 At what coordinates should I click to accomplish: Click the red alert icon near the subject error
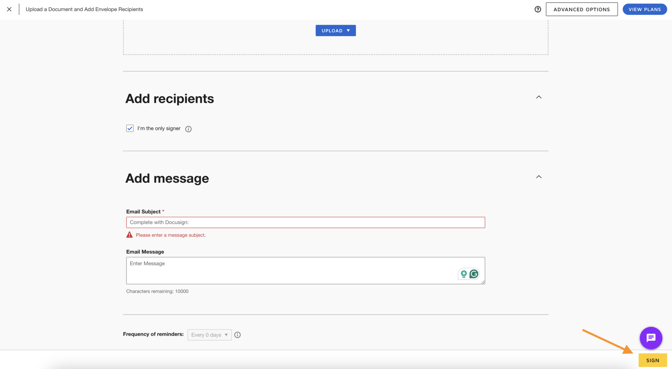[129, 234]
